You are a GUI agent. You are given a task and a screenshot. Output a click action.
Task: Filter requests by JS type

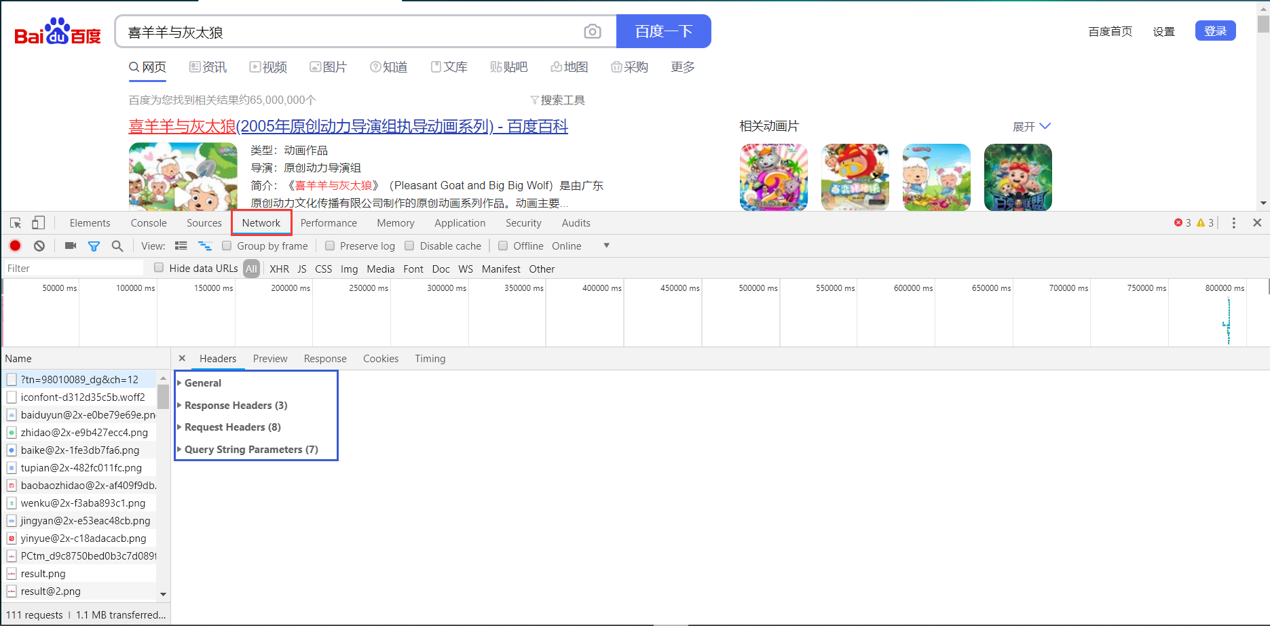(x=302, y=269)
